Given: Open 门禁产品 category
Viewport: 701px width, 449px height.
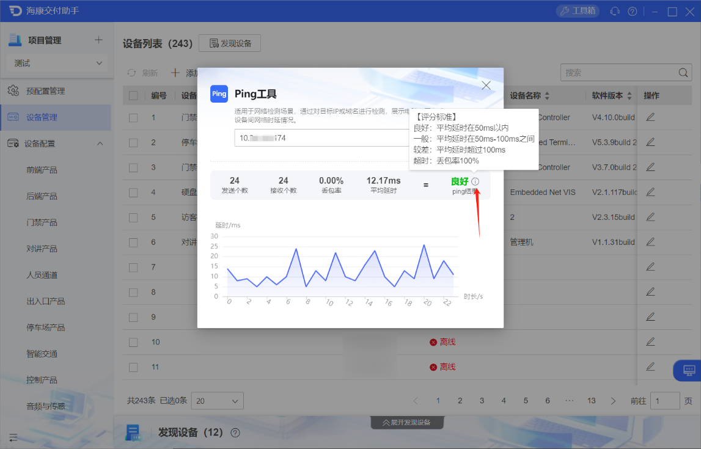Looking at the screenshot, I should click(x=42, y=222).
